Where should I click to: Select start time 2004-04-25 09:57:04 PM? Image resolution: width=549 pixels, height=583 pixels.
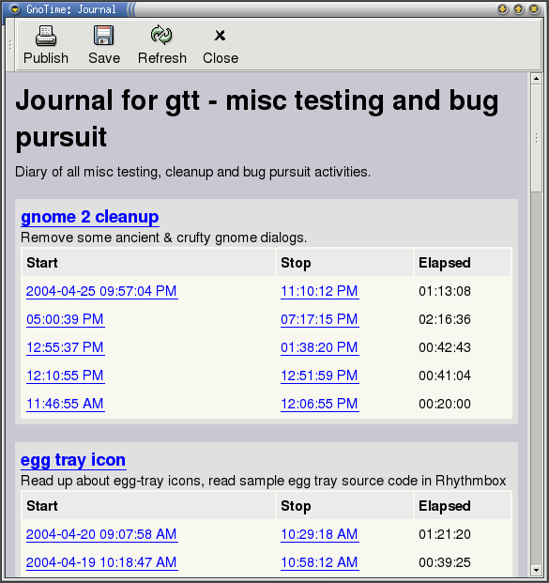click(102, 291)
